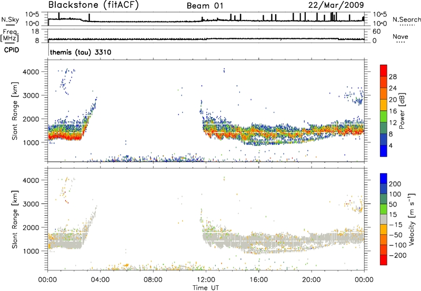Click the '20:00' time tick label
This screenshot has width=421, height=291.
pos(311,280)
